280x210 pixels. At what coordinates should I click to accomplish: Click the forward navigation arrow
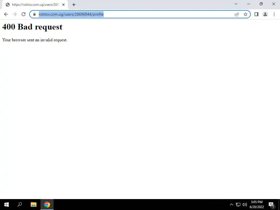coord(15,14)
